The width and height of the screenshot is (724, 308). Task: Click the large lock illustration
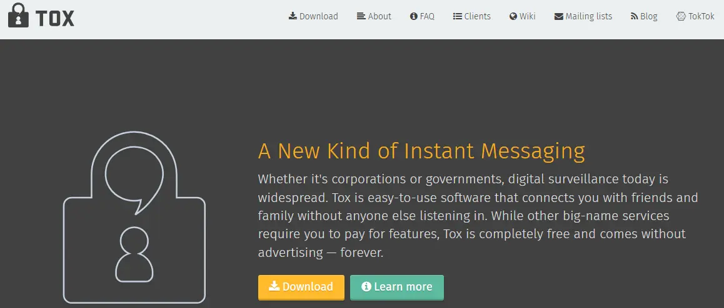pos(134,218)
